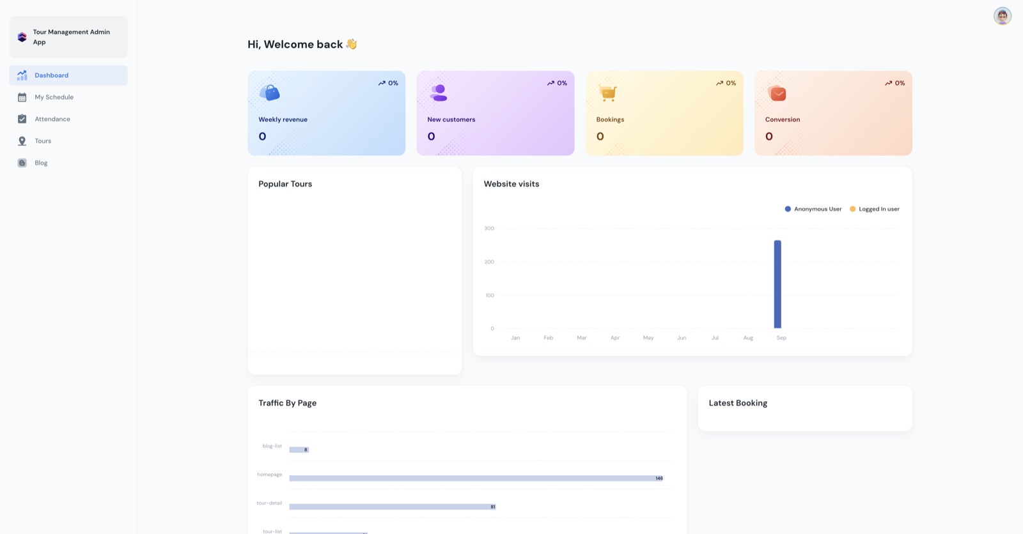Click the 81 value on tour-detail bar
Screen dimensions: 1023x534
coord(493,507)
